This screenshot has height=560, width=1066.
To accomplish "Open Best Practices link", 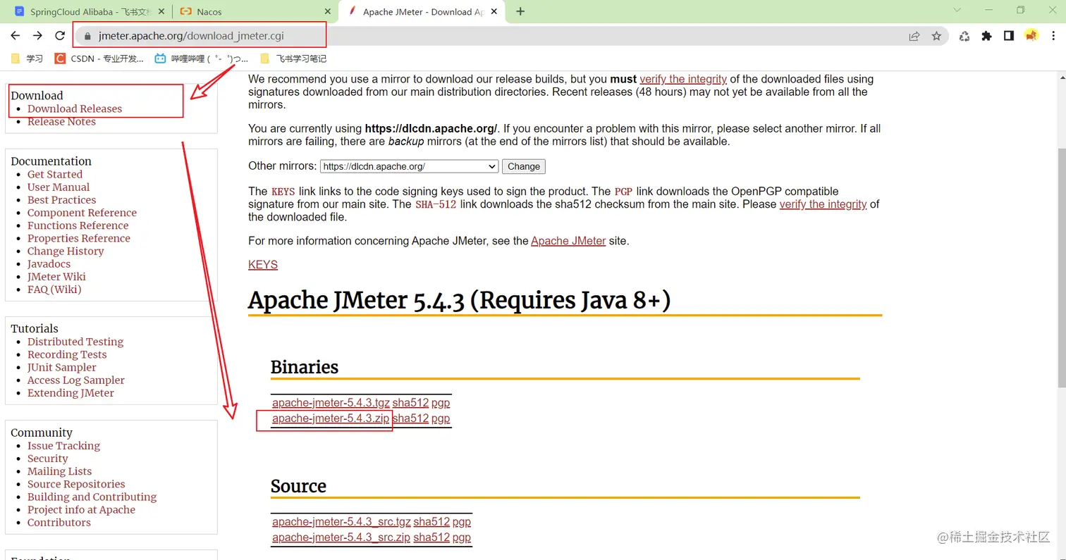I will click(61, 199).
